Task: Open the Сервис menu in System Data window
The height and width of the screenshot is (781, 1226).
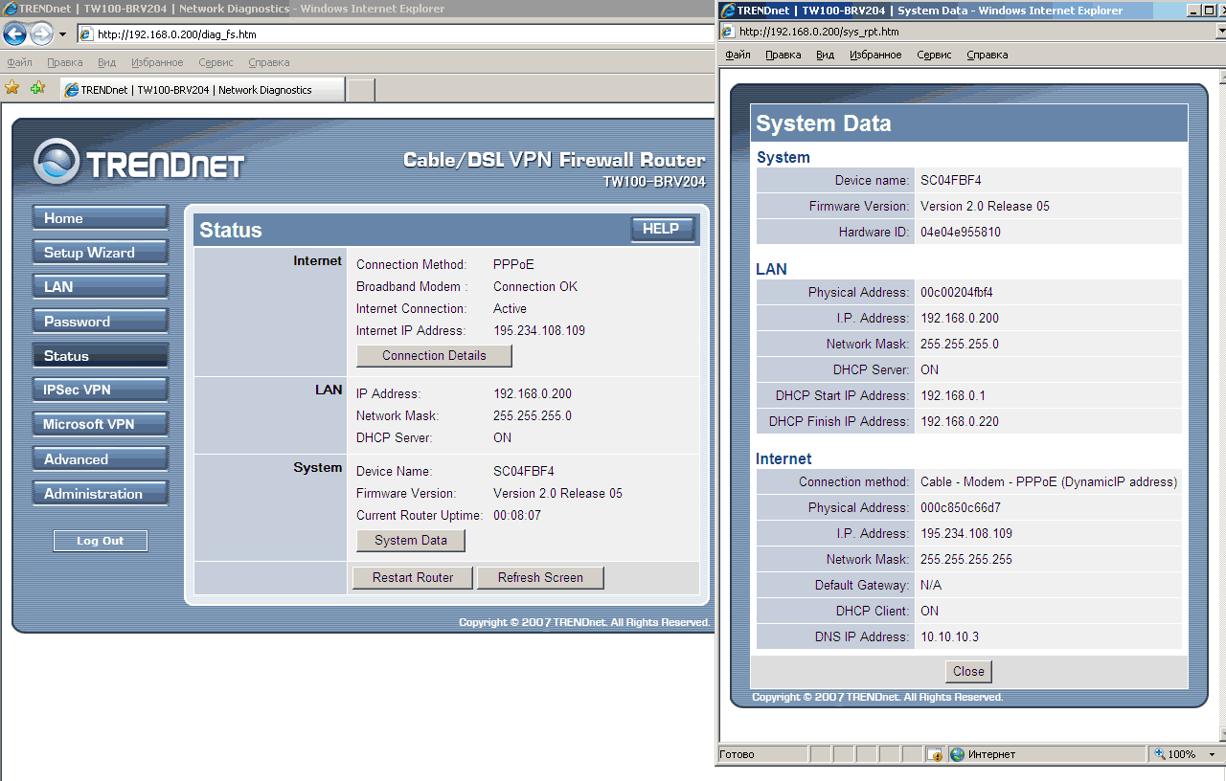Action: coord(934,55)
